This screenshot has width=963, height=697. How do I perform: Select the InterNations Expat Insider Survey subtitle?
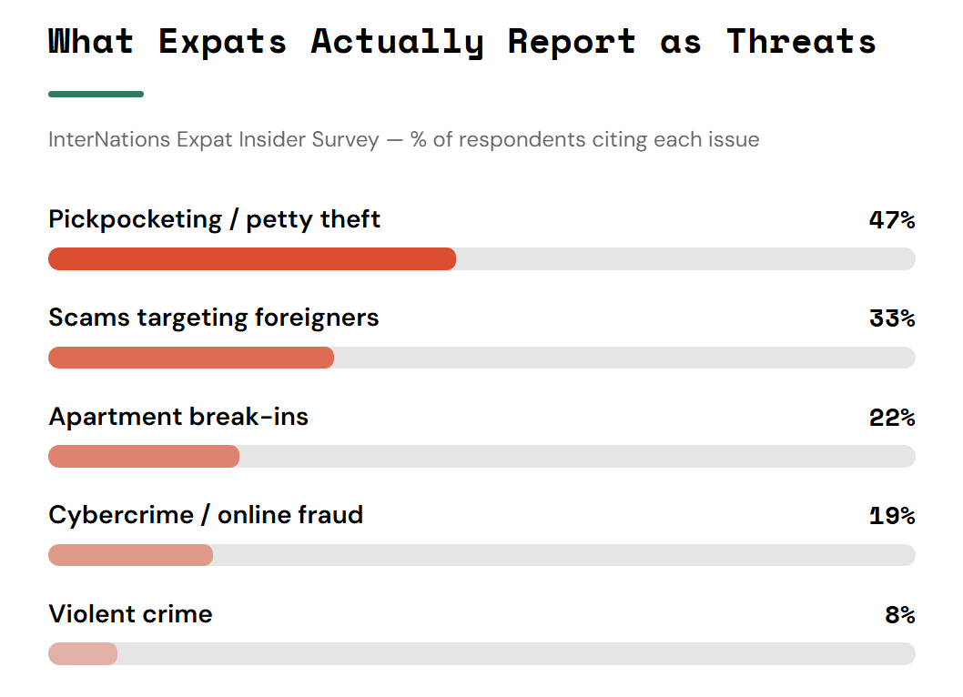(x=403, y=140)
